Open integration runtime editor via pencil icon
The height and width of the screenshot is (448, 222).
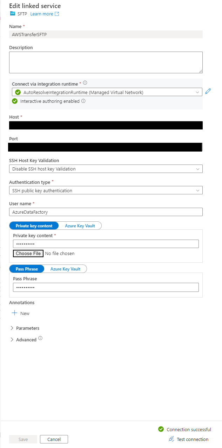(208, 91)
